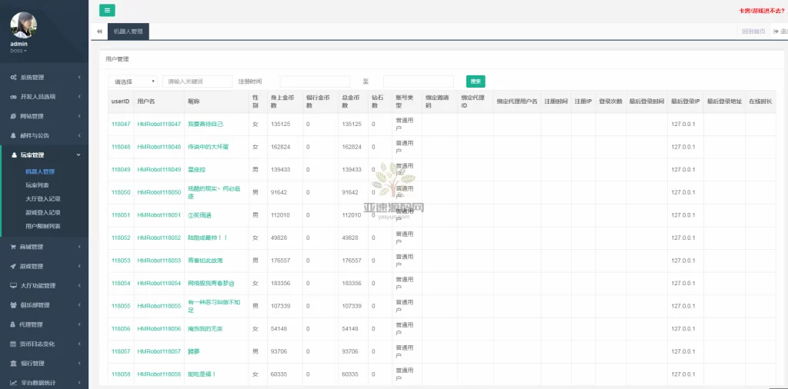Select 玩家列表 in the sidebar submenu
Screen dimensions: 788x389
pos(38,185)
